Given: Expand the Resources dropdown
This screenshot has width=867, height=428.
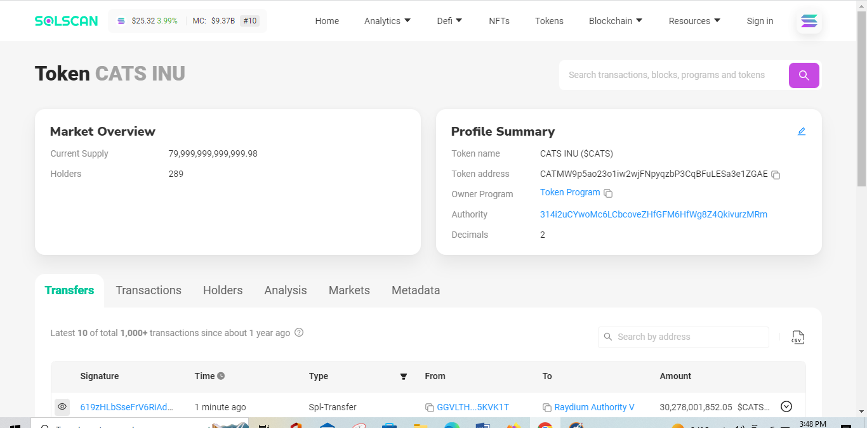Looking at the screenshot, I should pos(694,20).
